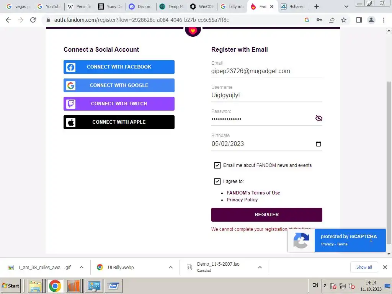Open saved passwords key icon
392x294 pixels.
(x=319, y=20)
